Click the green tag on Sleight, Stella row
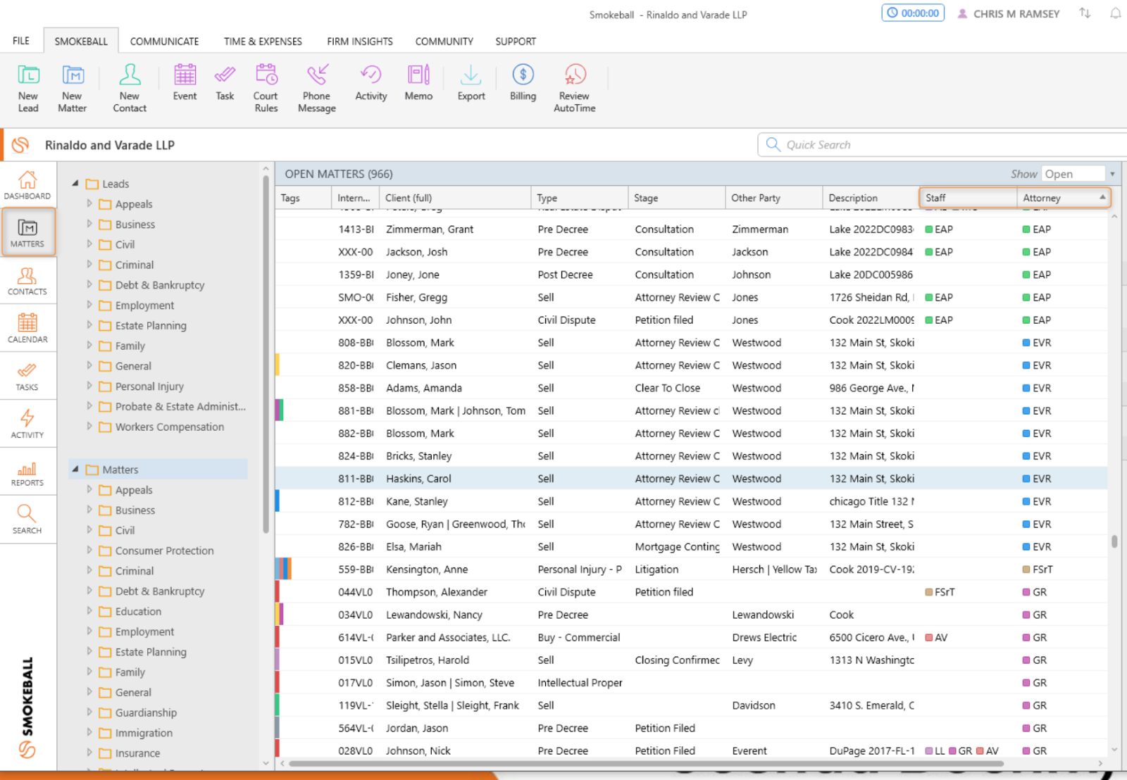This screenshot has height=780, width=1127. [278, 705]
